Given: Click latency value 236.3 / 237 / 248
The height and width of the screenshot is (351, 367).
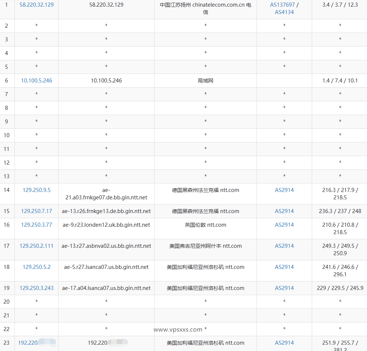Looking at the screenshot, I should point(340,211).
